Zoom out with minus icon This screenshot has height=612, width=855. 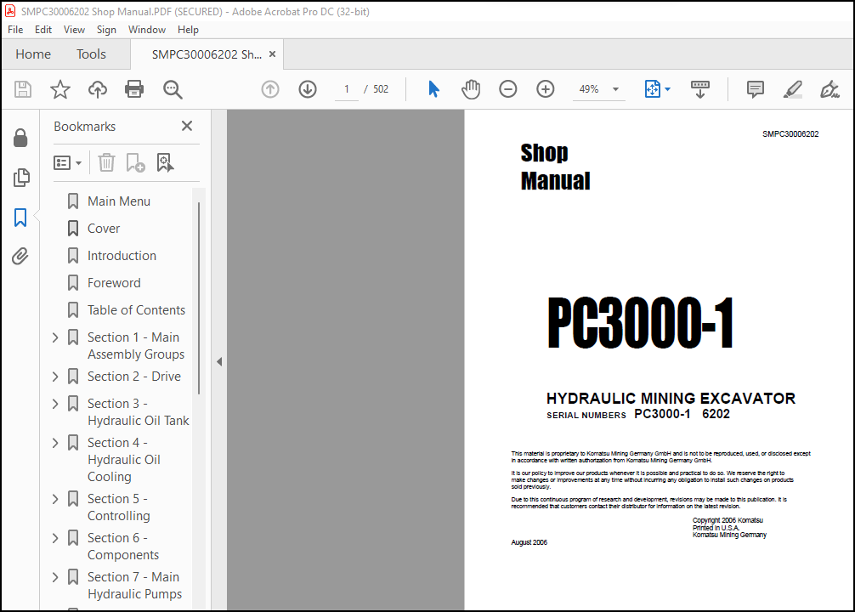tap(507, 89)
